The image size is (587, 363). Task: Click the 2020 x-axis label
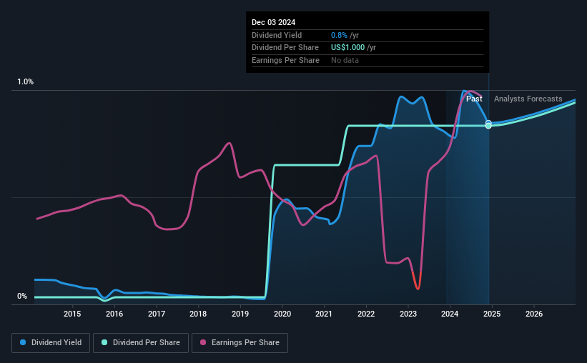tap(282, 314)
